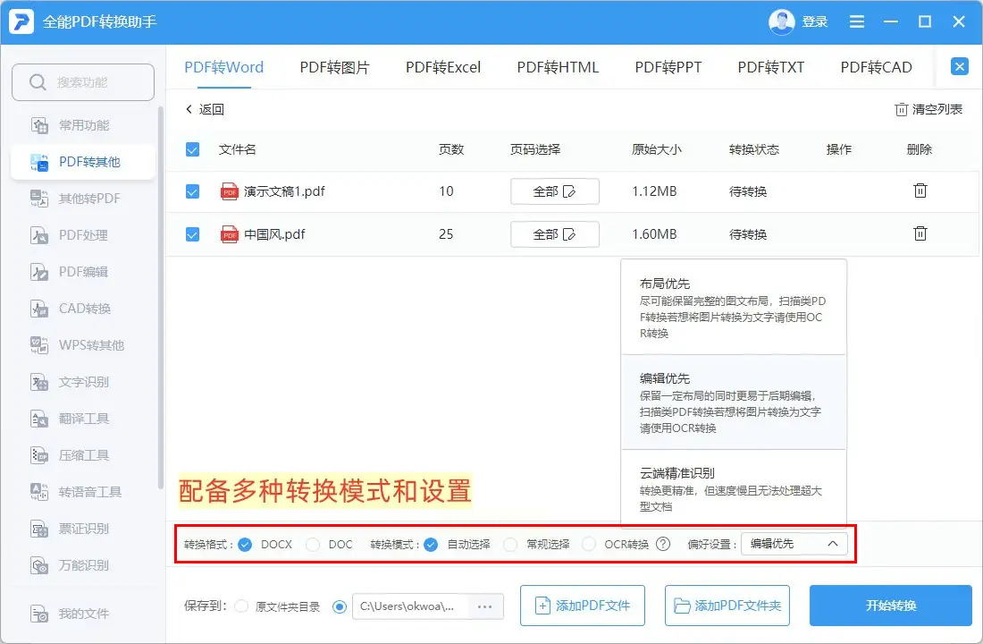Open 票证识别 in the sidebar

[83, 529]
